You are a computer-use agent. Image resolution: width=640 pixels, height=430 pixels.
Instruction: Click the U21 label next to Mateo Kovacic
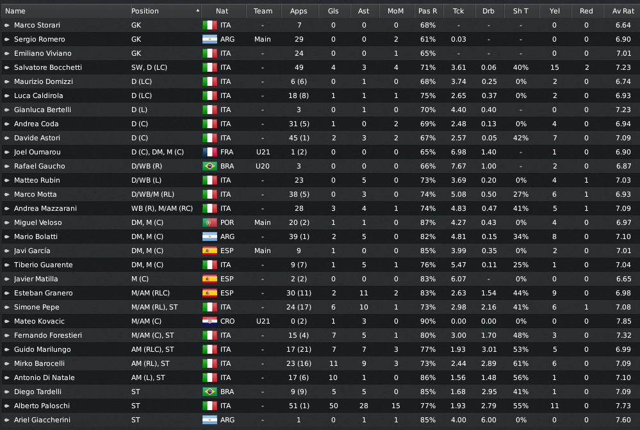(x=263, y=321)
